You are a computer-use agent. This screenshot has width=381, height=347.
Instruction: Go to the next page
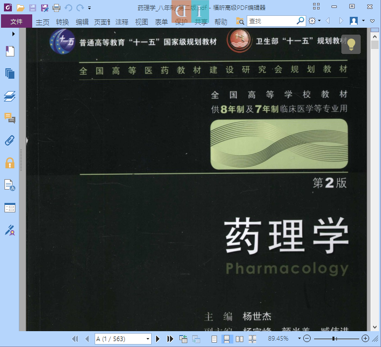click(158, 339)
